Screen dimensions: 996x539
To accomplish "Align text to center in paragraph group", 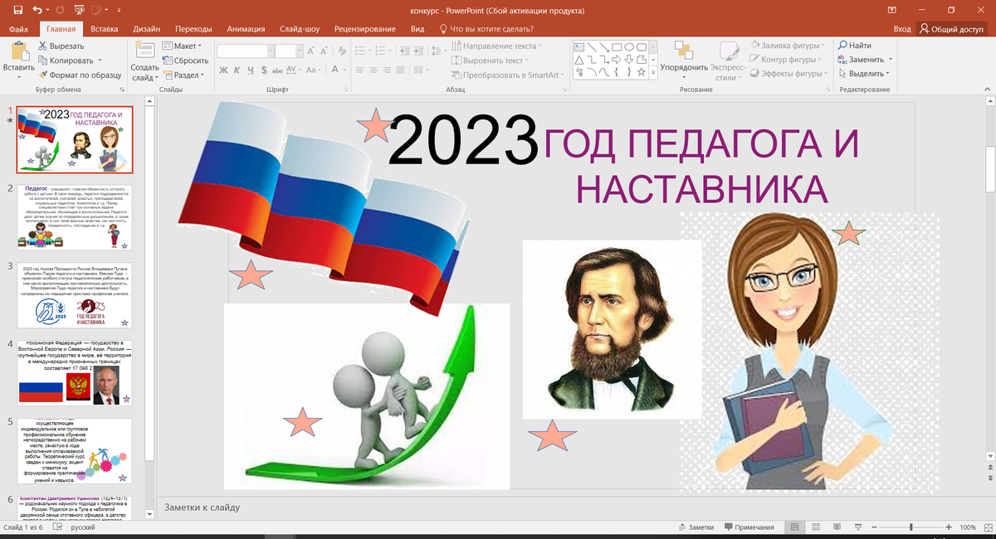I will (373, 70).
